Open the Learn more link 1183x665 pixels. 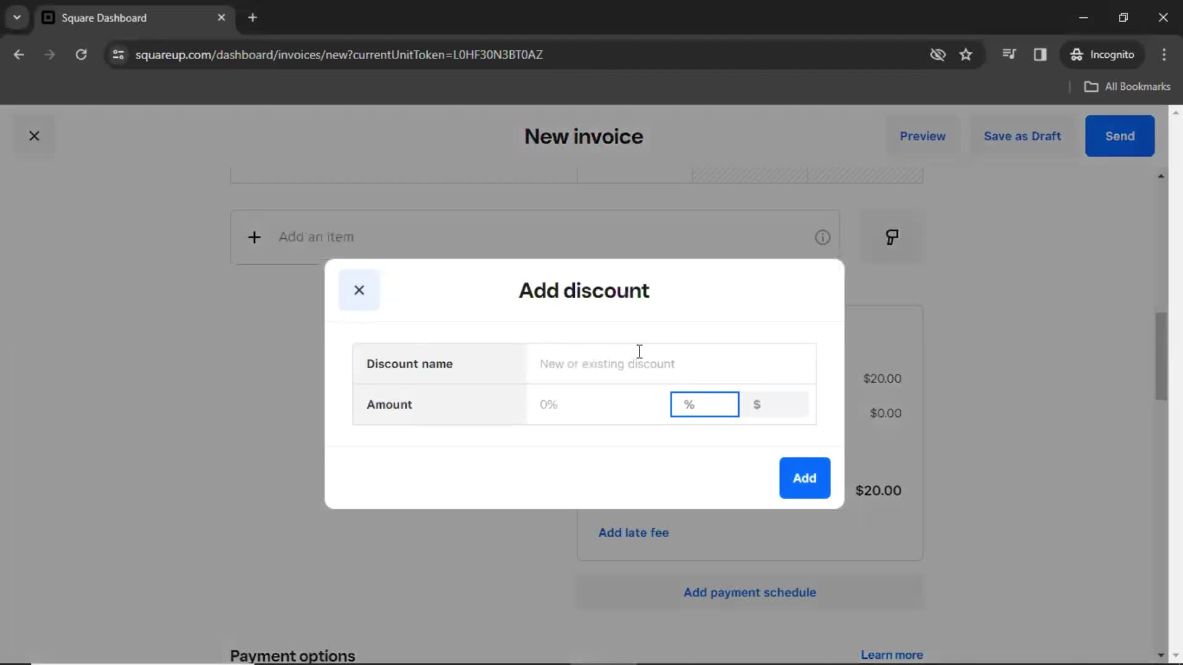pyautogui.click(x=892, y=655)
